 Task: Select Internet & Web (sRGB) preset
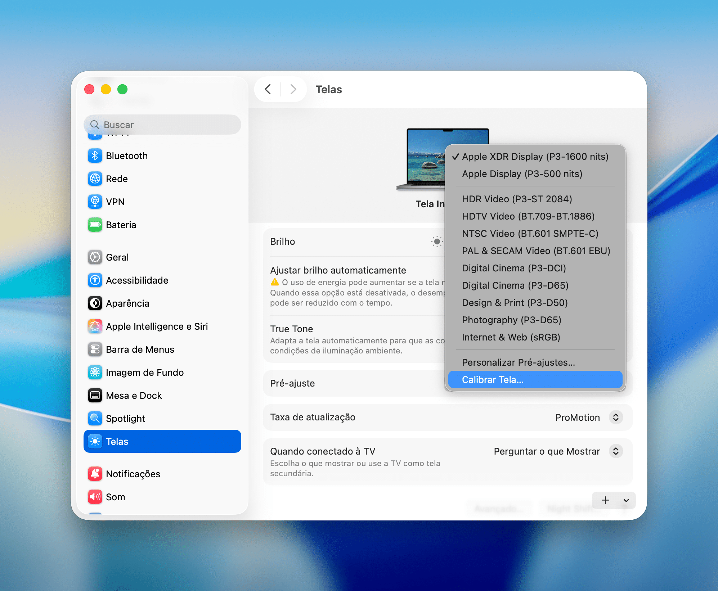pos(511,337)
